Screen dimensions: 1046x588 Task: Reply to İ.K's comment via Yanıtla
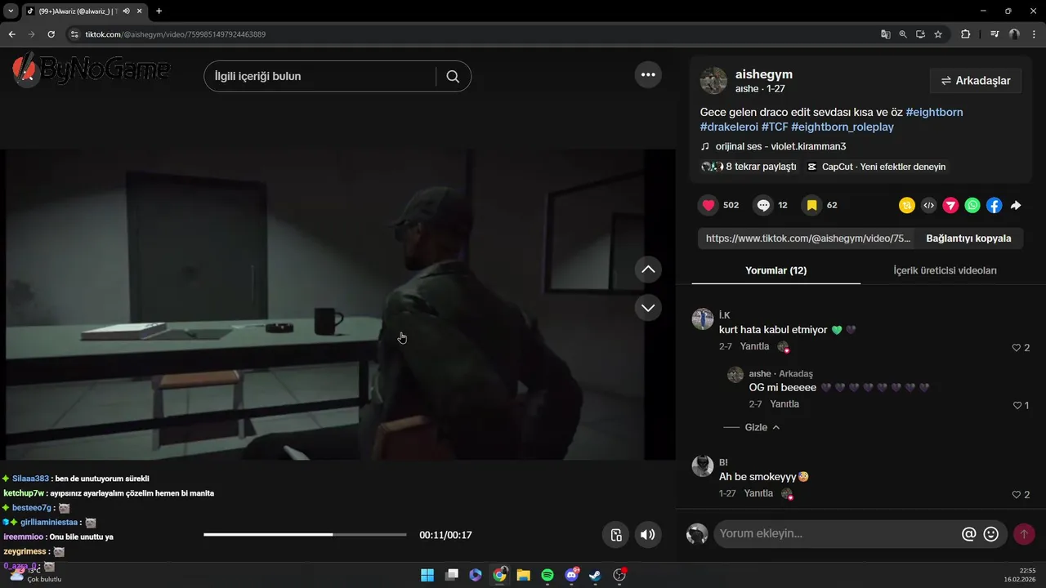[x=754, y=346]
